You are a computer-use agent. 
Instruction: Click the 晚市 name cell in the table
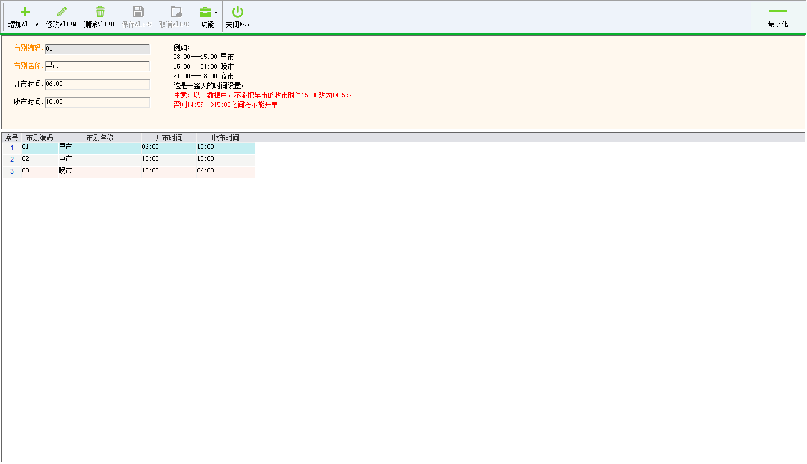coord(99,171)
